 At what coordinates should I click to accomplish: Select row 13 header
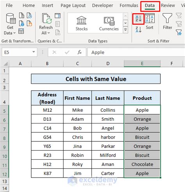(4, 181)
